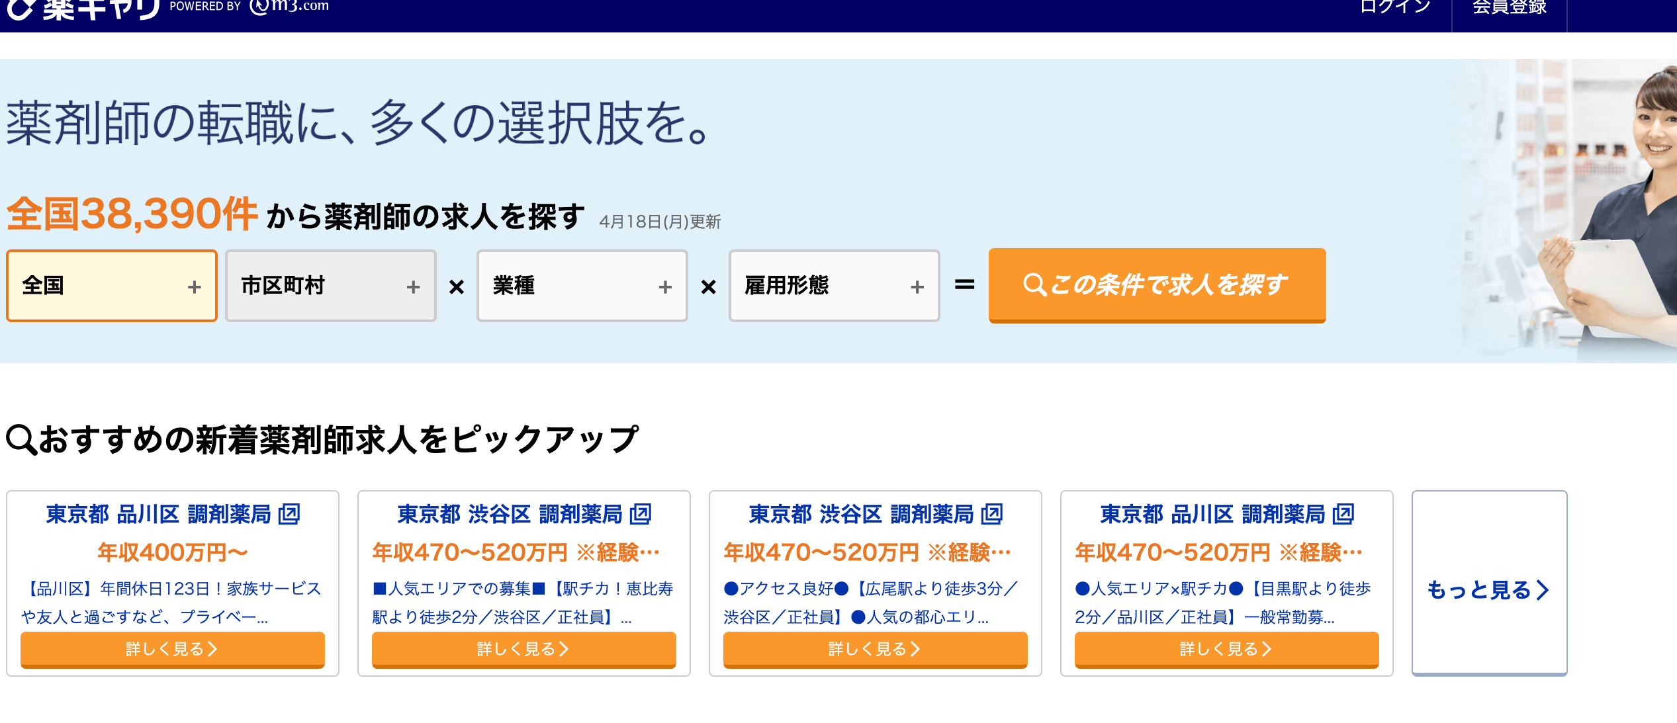1677x723 pixels.
Task: Click external-link icon on 目黒駅 card title
Action: coord(1343,514)
